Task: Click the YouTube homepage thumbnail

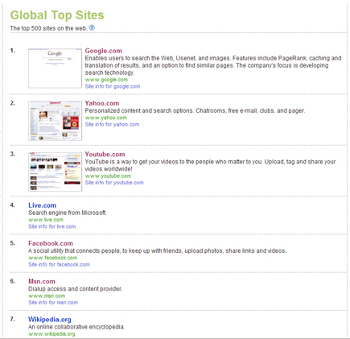Action: pos(55,172)
